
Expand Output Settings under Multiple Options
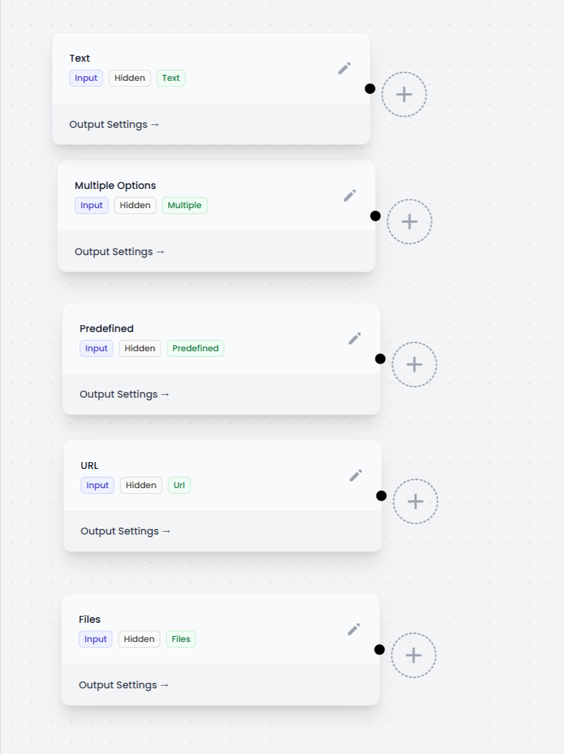coord(119,252)
